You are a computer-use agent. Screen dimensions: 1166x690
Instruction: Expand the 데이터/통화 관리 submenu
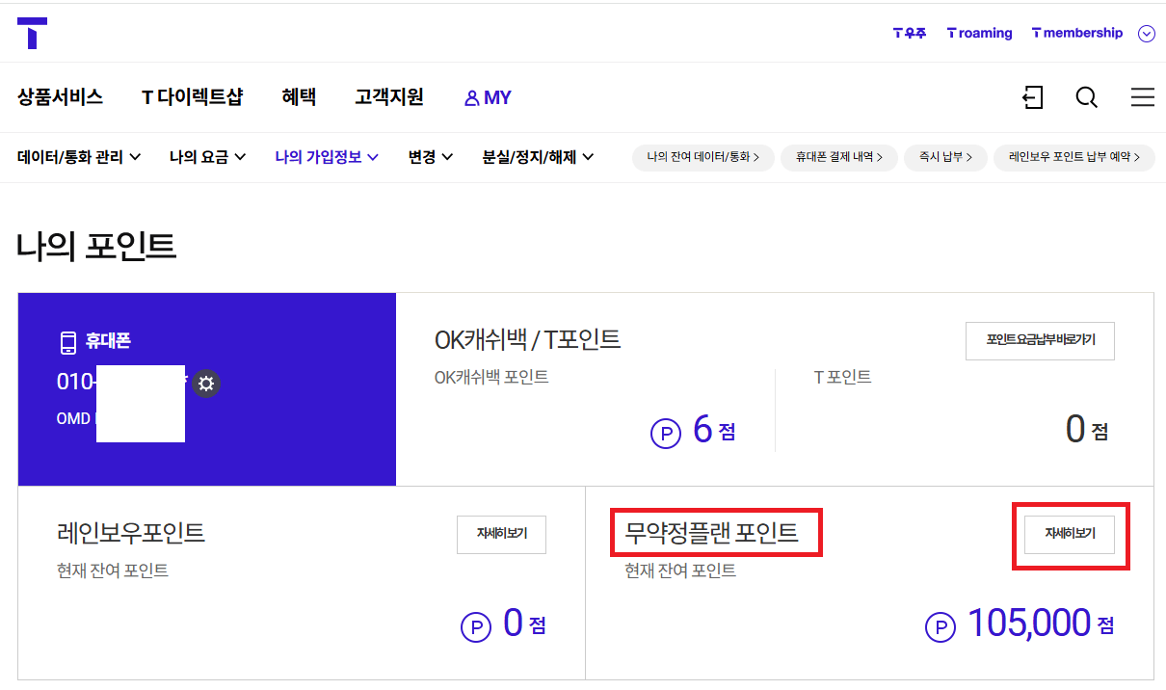tap(79, 156)
